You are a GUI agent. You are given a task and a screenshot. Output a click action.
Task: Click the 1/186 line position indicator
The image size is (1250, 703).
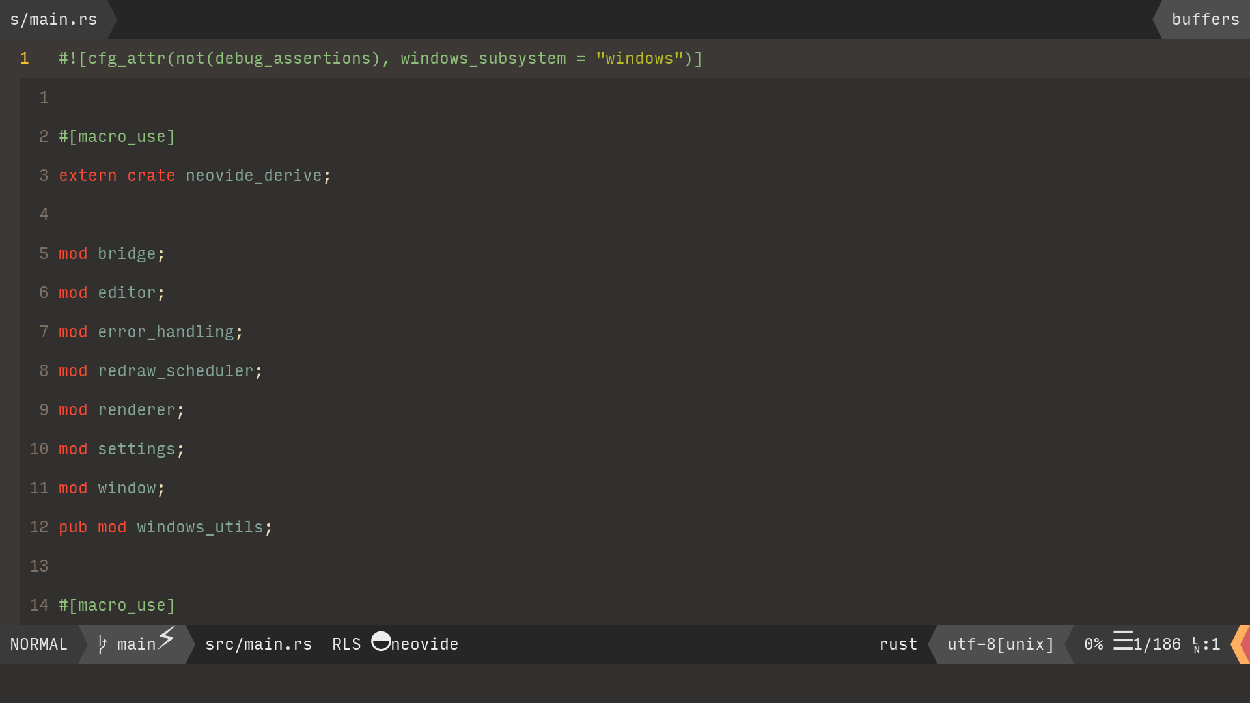tap(1157, 644)
